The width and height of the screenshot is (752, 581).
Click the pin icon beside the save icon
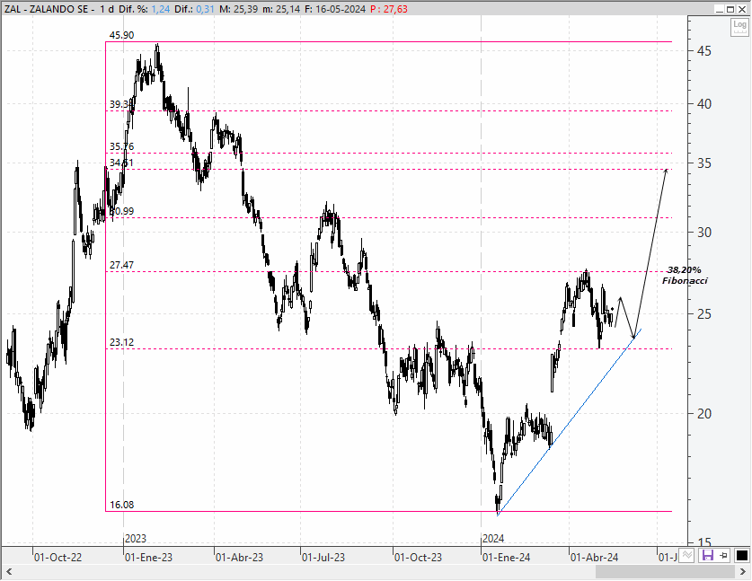(724, 556)
